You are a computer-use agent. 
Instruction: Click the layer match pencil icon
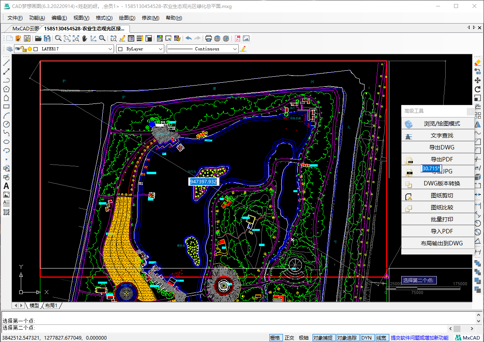pyautogui.click(x=243, y=49)
